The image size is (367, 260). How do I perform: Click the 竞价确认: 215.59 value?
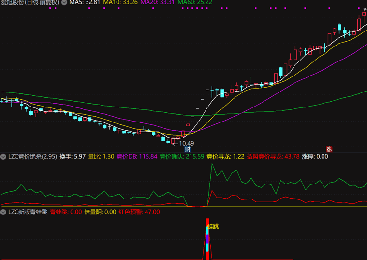pyautogui.click(x=182, y=157)
